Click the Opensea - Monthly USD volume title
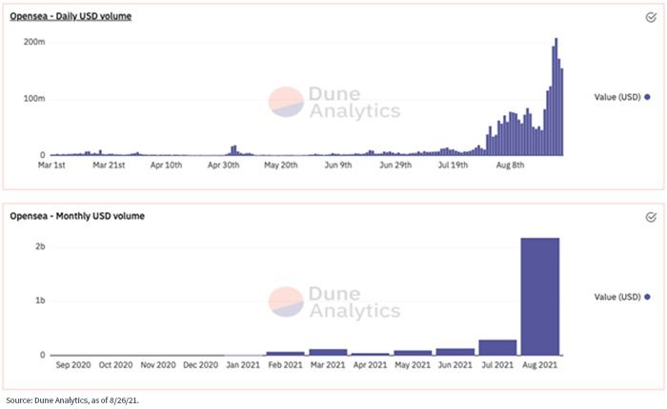The height and width of the screenshot is (409, 667). (77, 216)
